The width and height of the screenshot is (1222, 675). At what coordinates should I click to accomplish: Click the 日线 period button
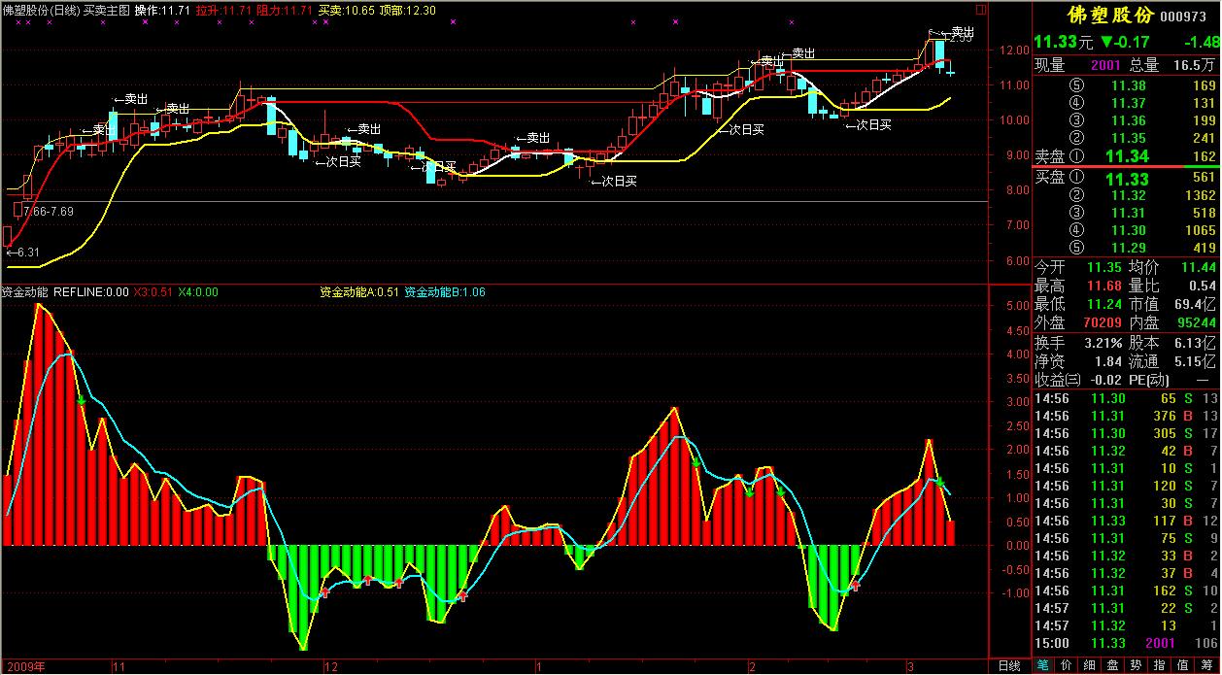point(1008,666)
